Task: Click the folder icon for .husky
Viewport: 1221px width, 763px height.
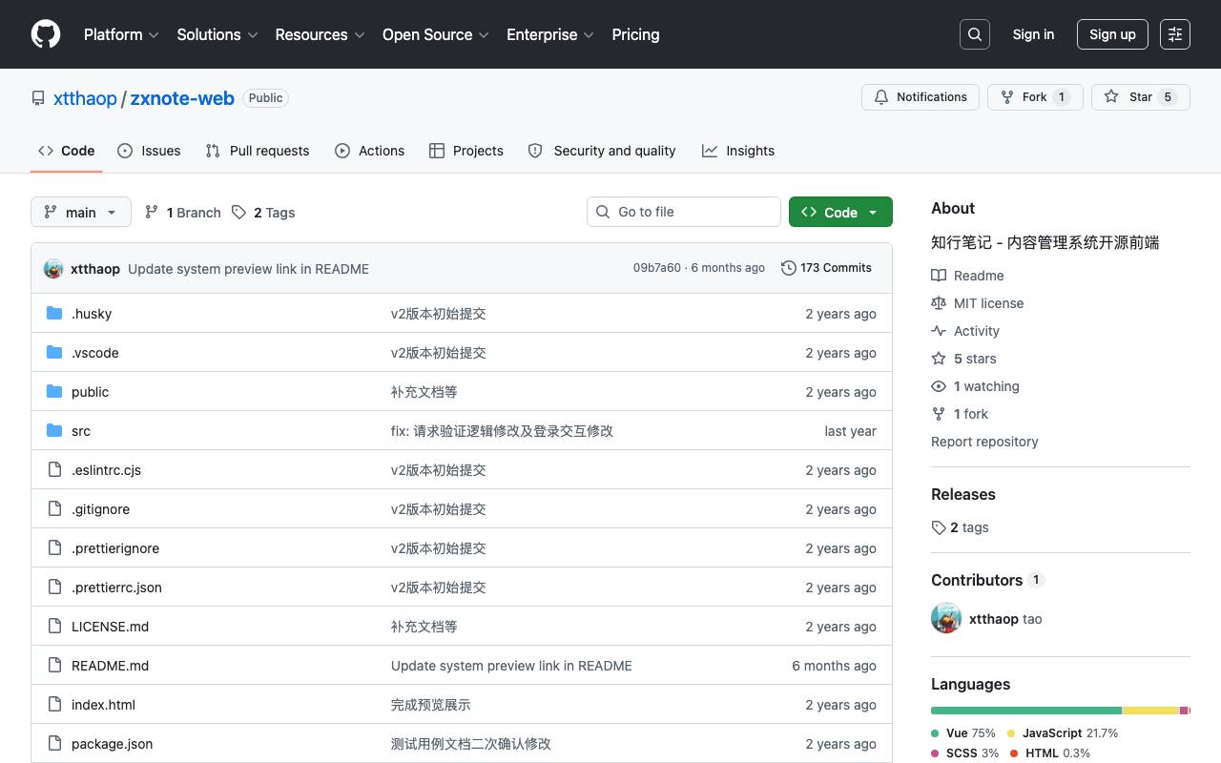Action: pyautogui.click(x=54, y=313)
